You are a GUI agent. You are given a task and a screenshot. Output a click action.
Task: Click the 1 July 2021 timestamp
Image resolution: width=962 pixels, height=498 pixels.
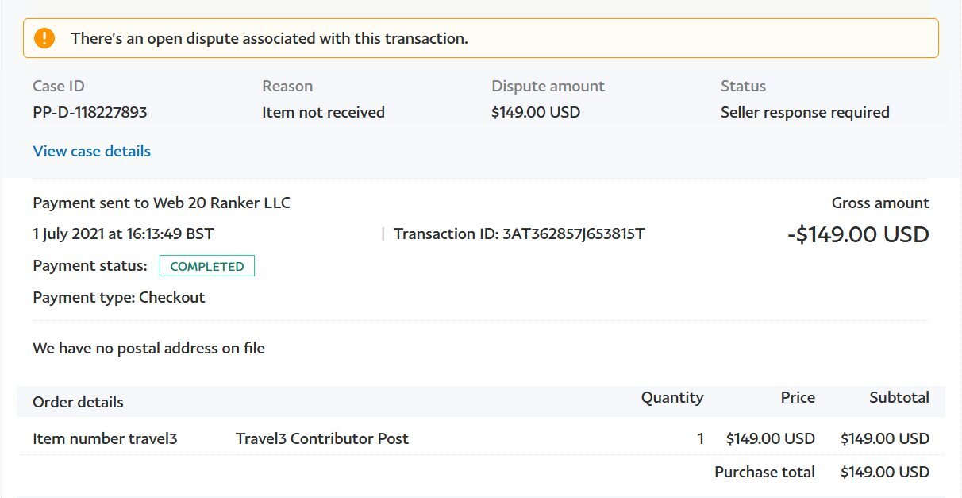click(x=123, y=234)
